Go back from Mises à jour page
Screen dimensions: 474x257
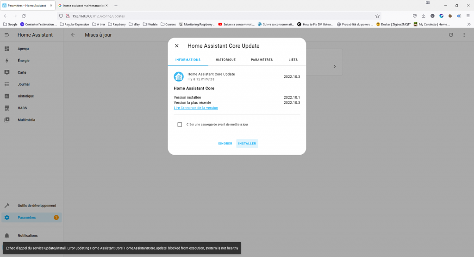(73, 35)
